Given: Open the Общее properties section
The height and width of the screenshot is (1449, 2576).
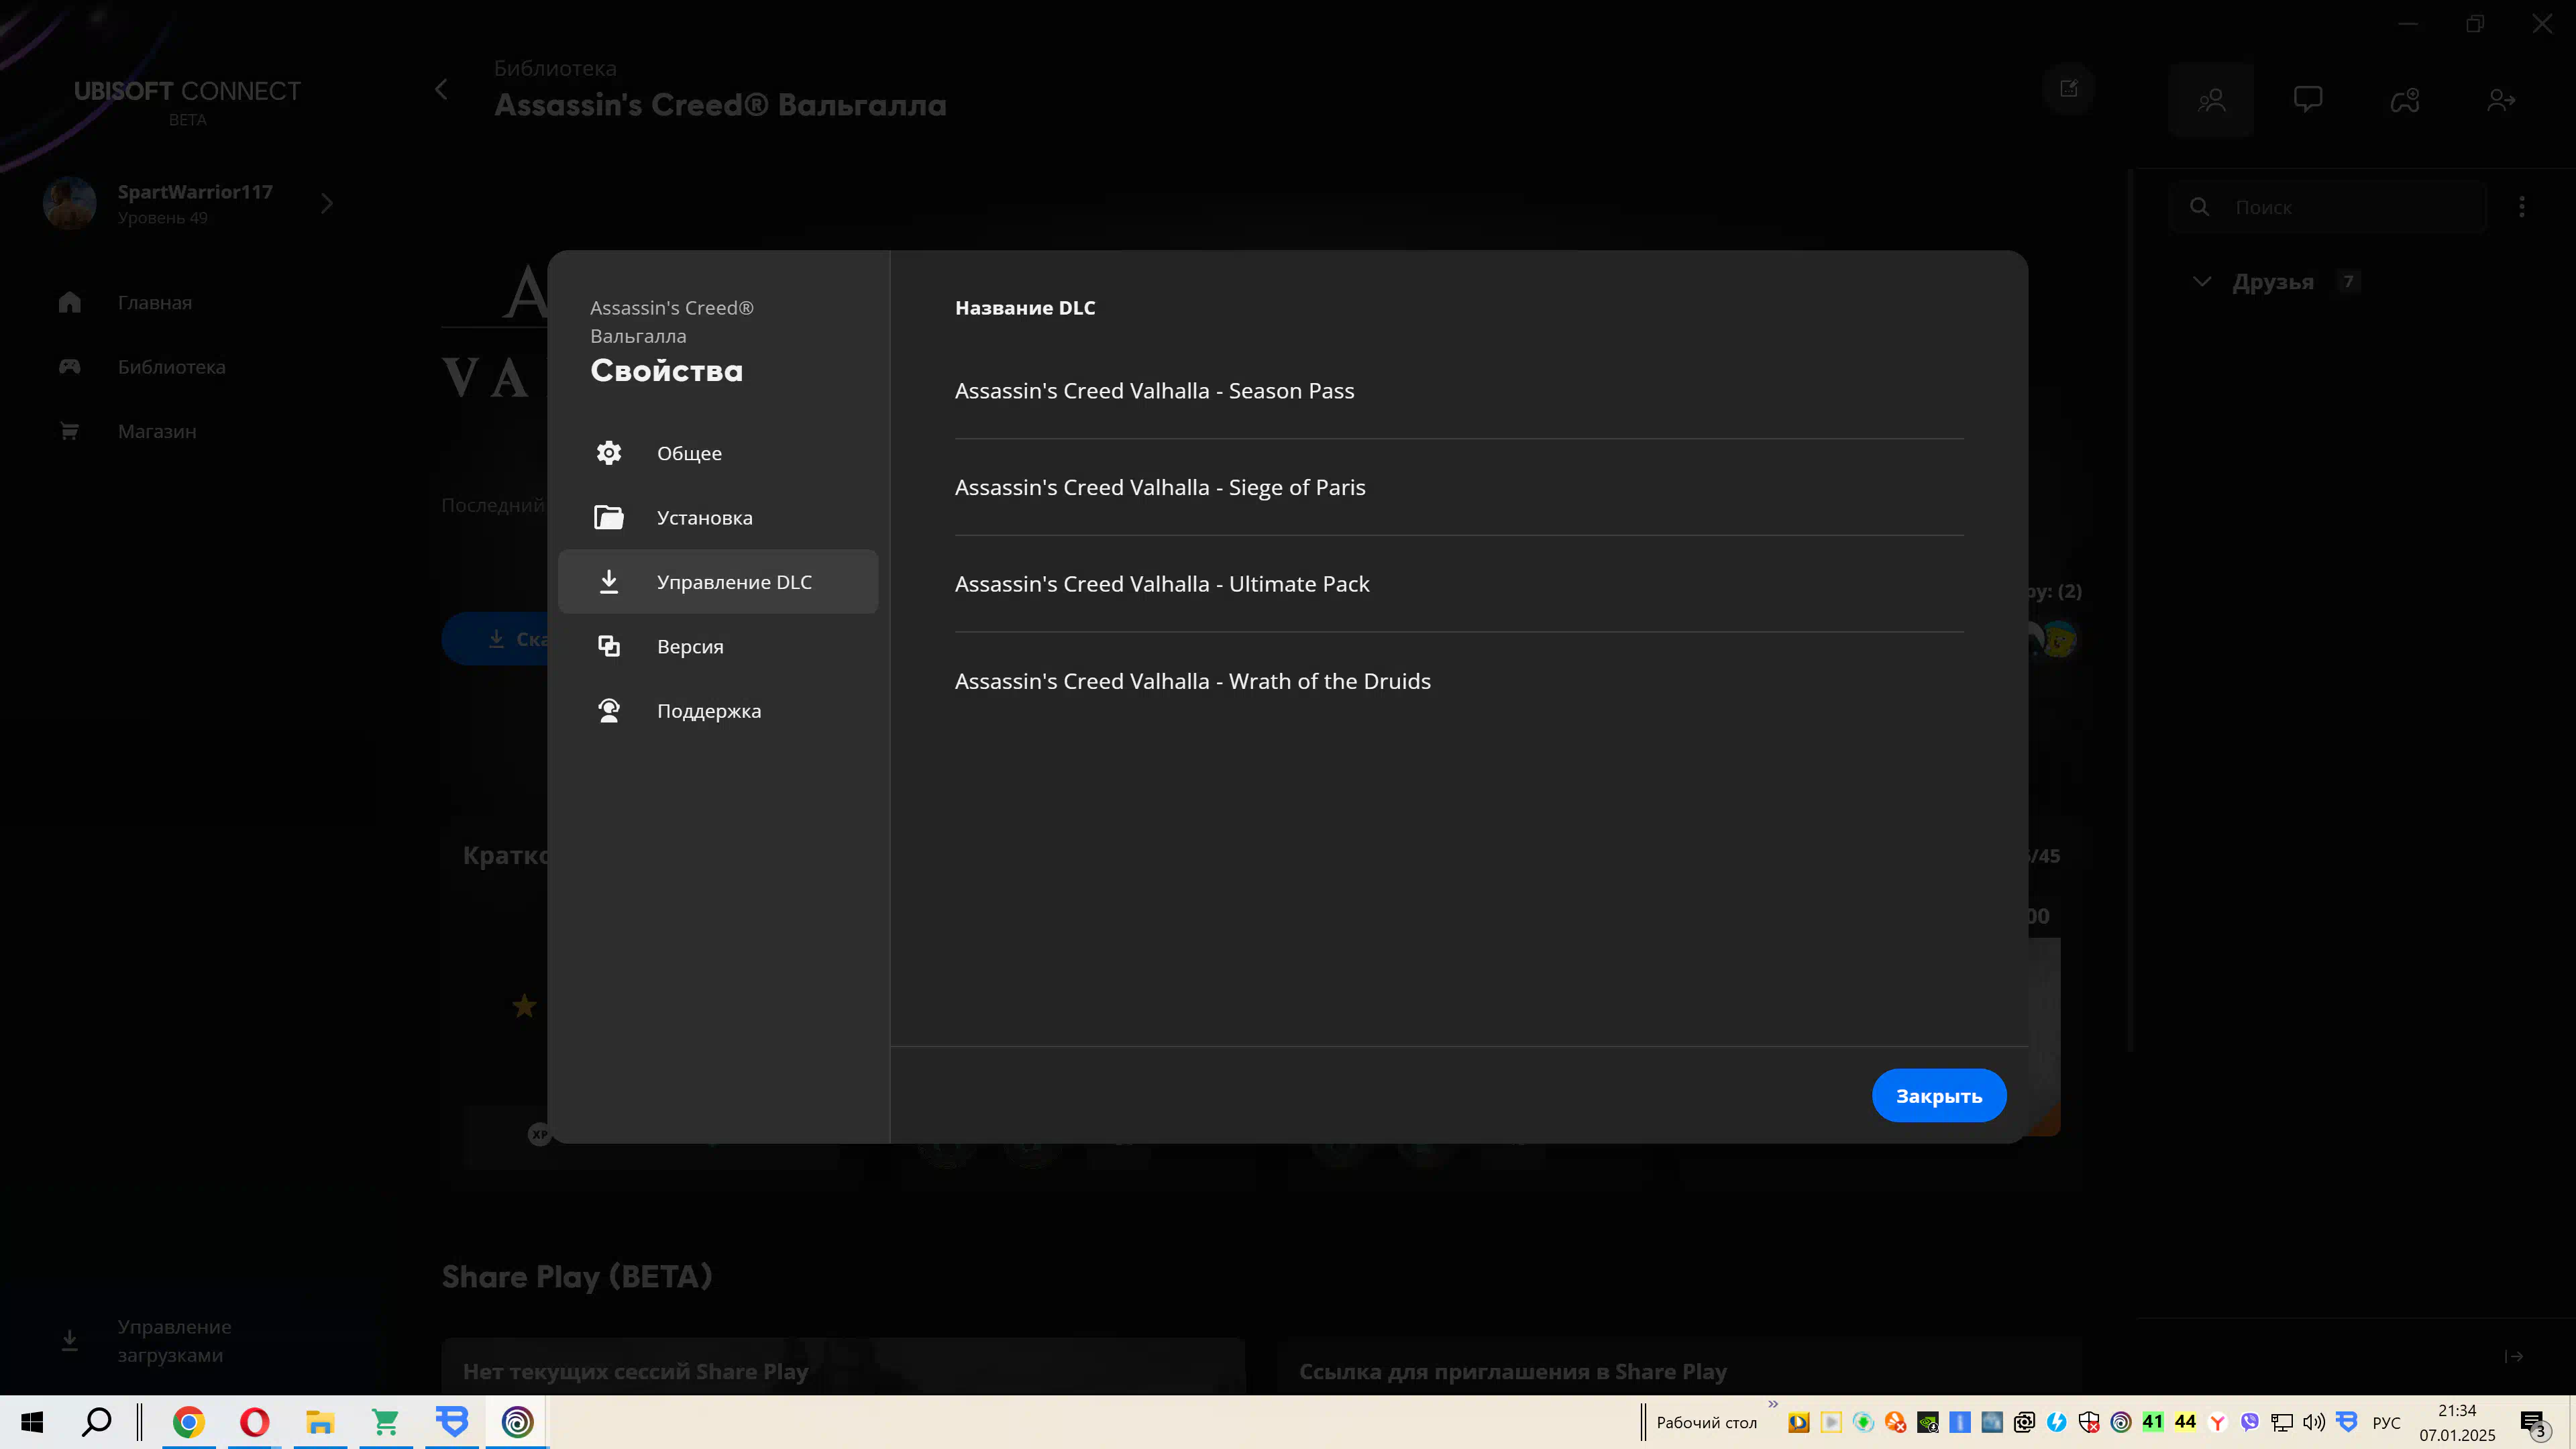Looking at the screenshot, I should 718,453.
